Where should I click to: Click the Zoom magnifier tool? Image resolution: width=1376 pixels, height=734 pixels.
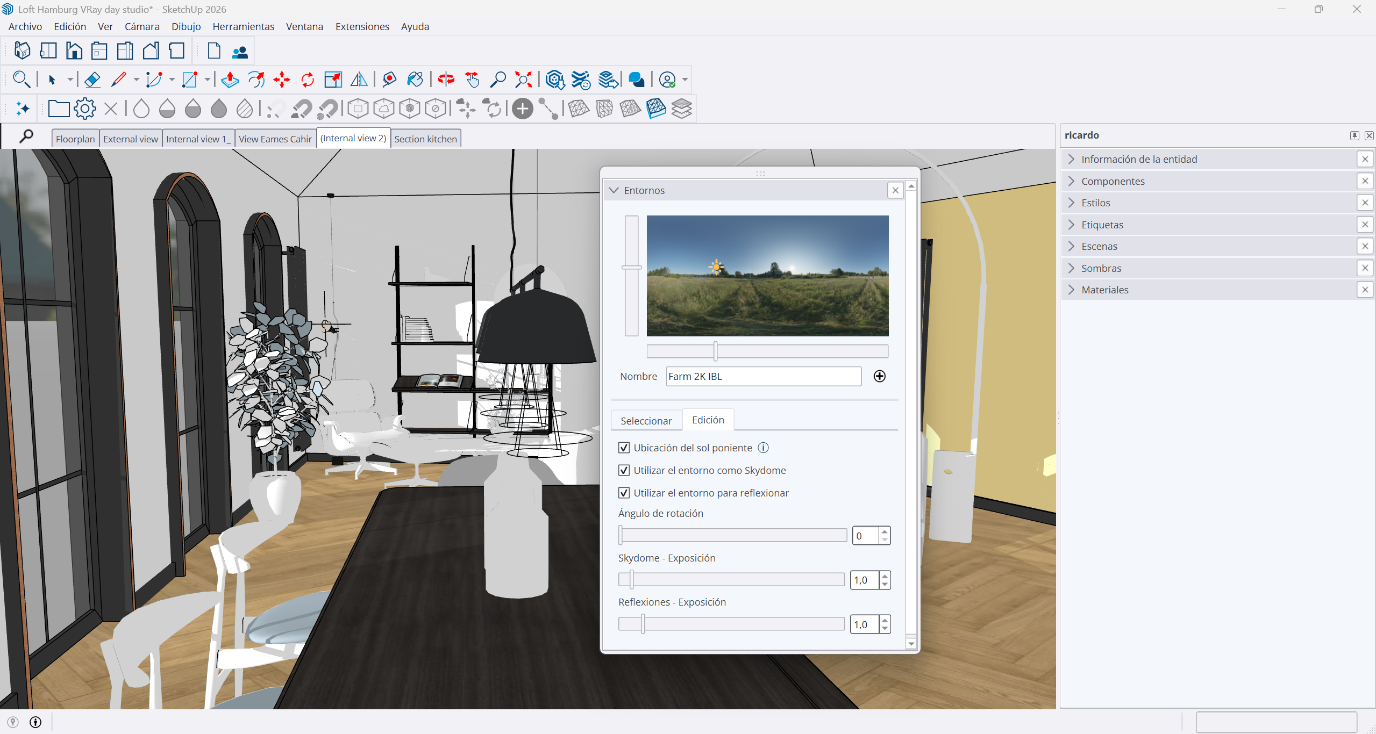(x=498, y=80)
